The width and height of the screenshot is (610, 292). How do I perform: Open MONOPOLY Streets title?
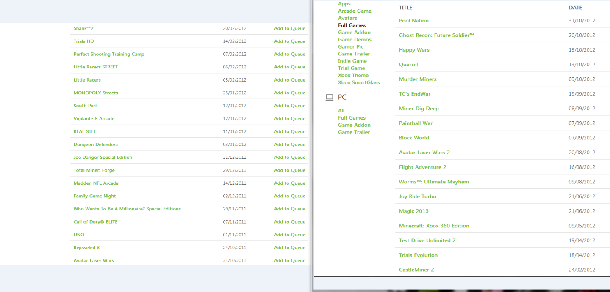click(96, 93)
